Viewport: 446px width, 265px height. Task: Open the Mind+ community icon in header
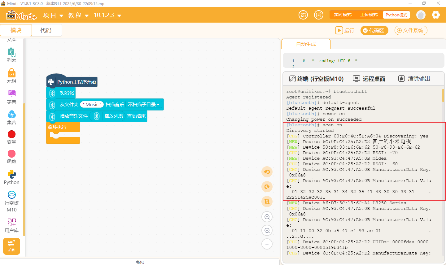pos(303,15)
